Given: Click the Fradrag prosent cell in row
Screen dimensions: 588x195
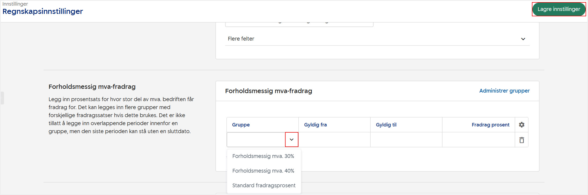Looking at the screenshot, I should click(478, 140).
